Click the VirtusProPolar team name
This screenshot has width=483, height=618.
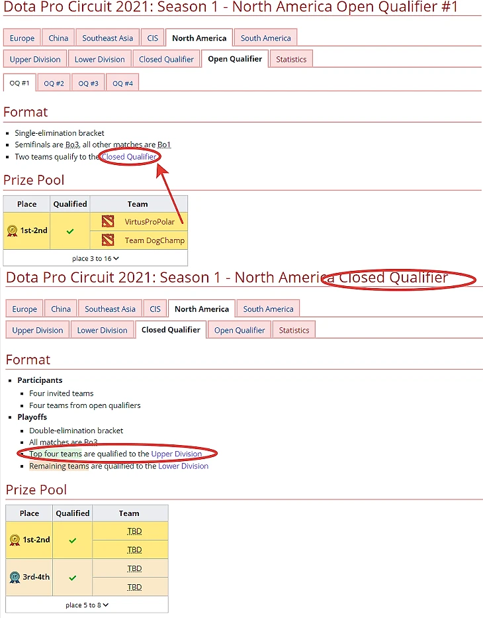[150, 221]
